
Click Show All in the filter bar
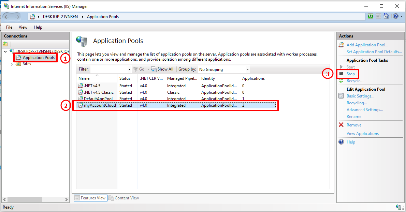(x=162, y=69)
